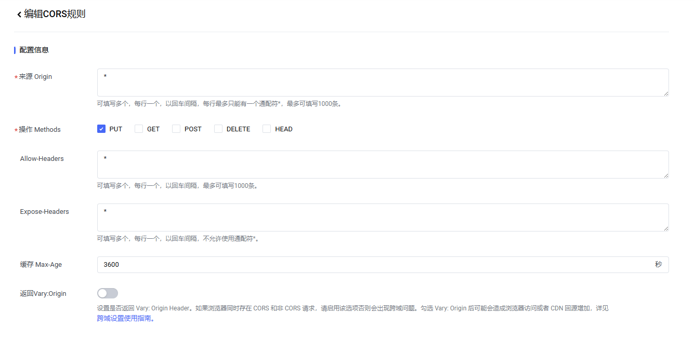Image resolution: width=695 pixels, height=354 pixels.
Task: Go back using the arrow beside 编辑CORS规则
Action: (x=19, y=15)
